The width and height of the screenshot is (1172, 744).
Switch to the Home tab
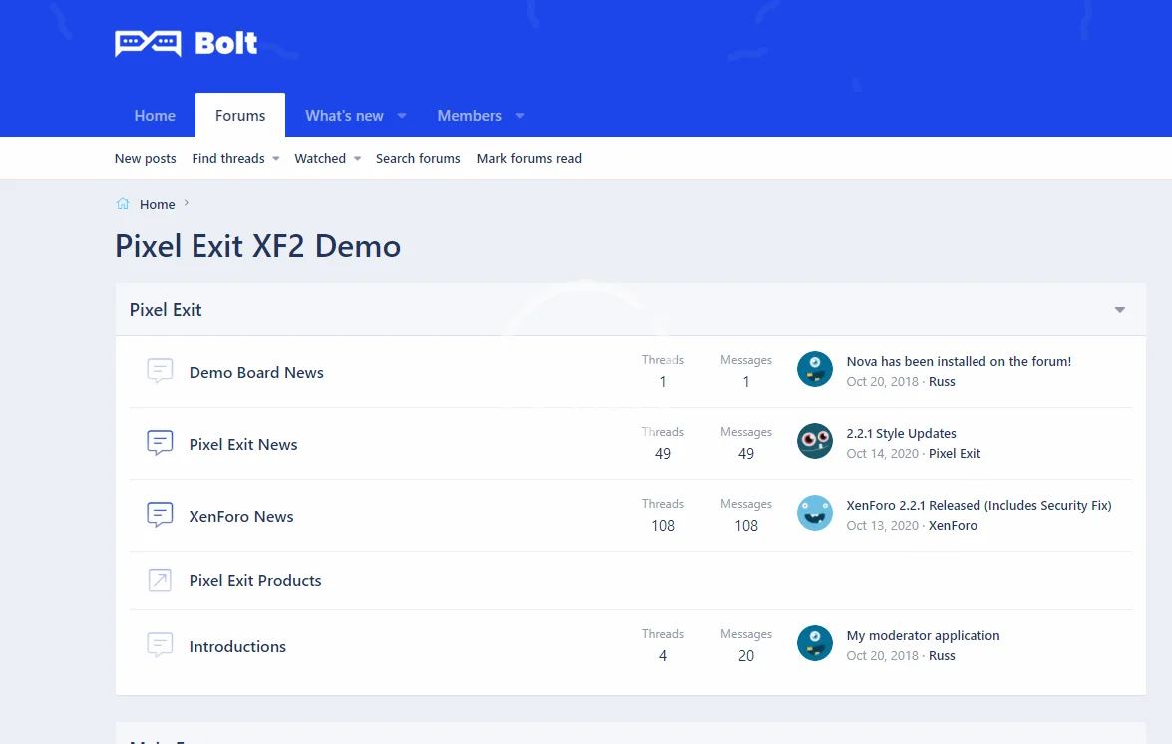(155, 116)
